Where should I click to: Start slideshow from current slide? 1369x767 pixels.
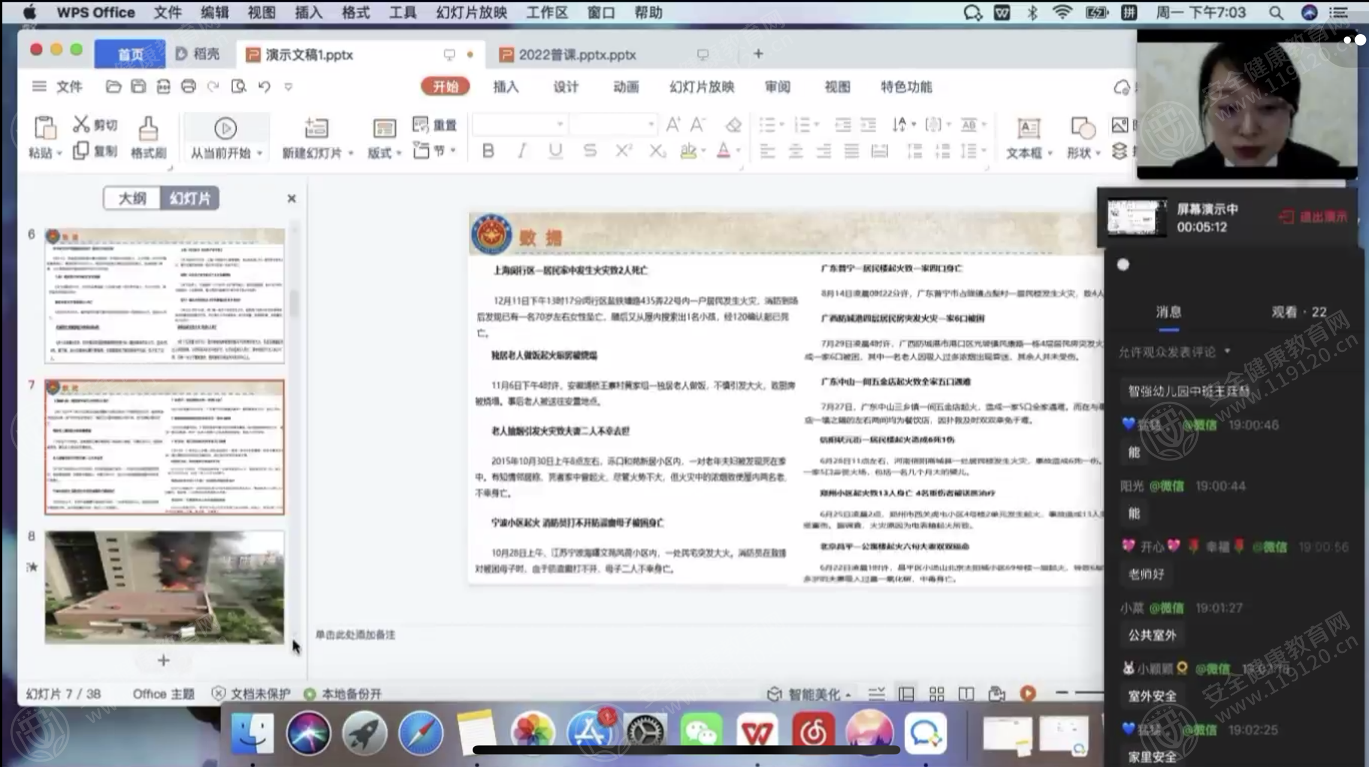(225, 128)
